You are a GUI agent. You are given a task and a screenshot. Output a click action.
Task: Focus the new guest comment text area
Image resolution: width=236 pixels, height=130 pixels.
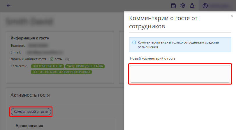(x=180, y=74)
